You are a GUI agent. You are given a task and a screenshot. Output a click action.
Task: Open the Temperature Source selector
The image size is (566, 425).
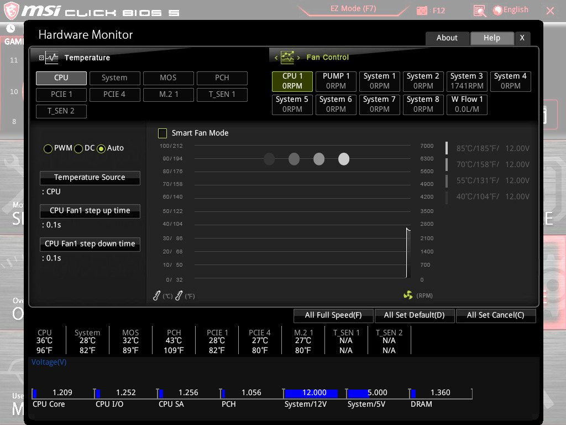click(90, 178)
